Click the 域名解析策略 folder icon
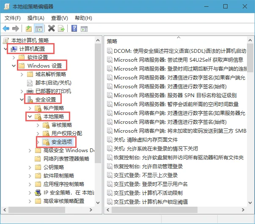The height and width of the screenshot is (224, 255). click(30, 74)
